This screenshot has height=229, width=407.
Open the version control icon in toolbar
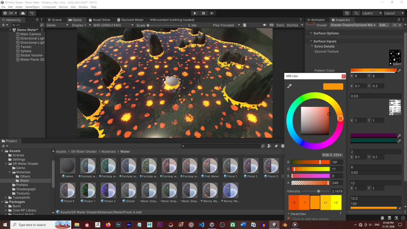pyautogui.click(x=32, y=13)
